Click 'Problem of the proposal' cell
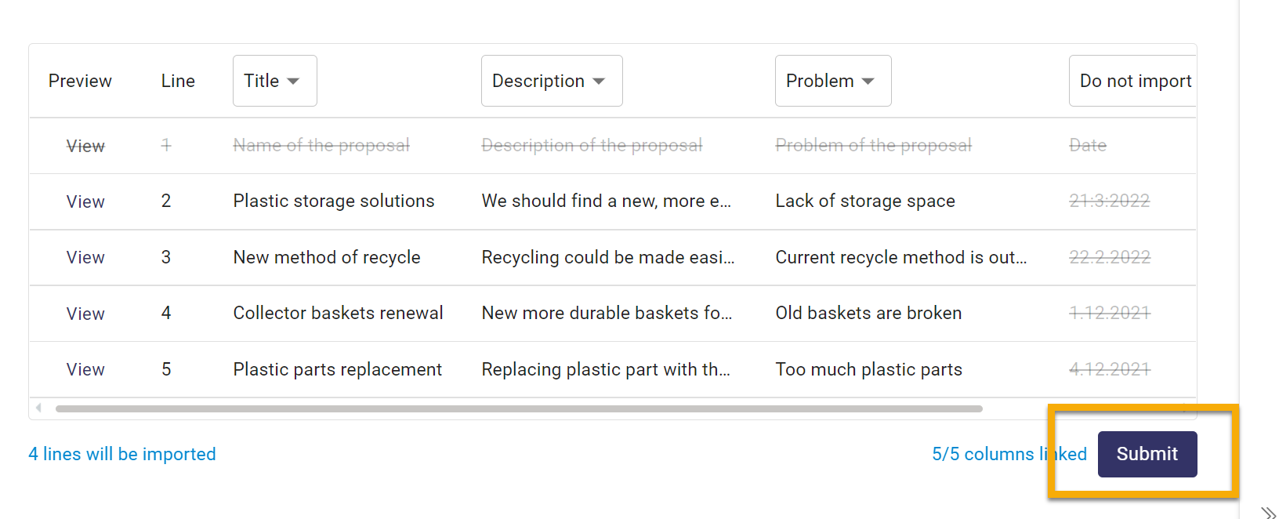This screenshot has width=1279, height=519. [x=874, y=145]
